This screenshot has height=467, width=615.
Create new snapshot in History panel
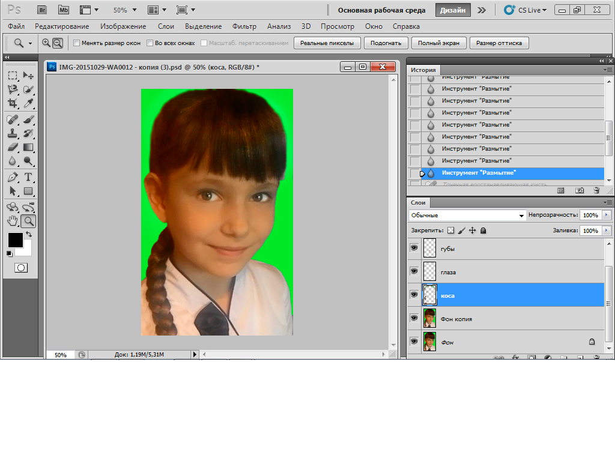580,190
